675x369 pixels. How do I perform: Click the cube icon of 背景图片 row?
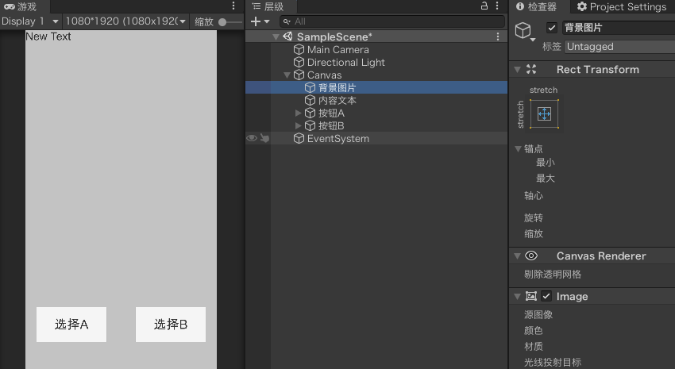310,88
